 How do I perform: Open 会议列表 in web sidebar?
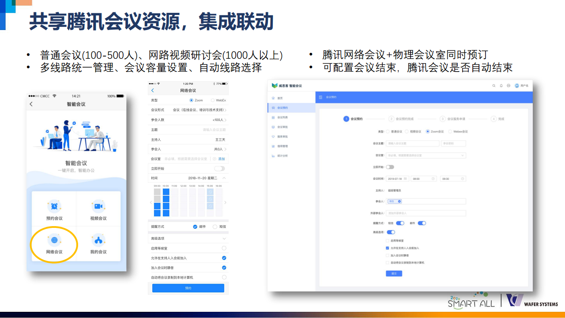pyautogui.click(x=291, y=117)
